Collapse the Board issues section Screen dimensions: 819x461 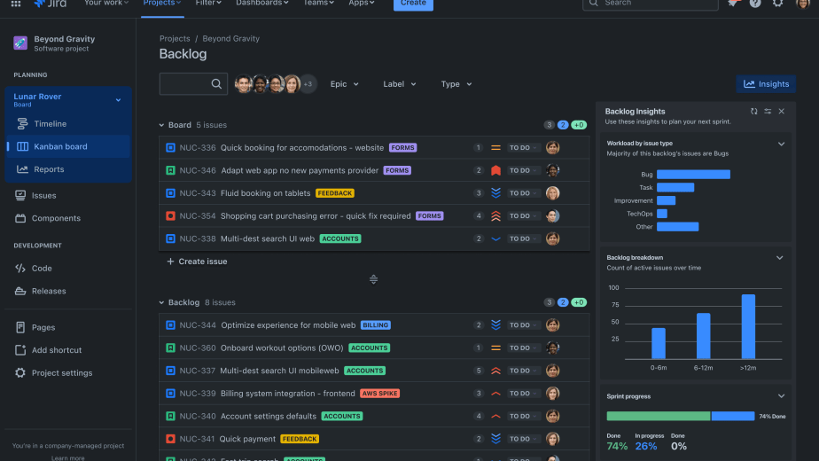[x=161, y=126]
